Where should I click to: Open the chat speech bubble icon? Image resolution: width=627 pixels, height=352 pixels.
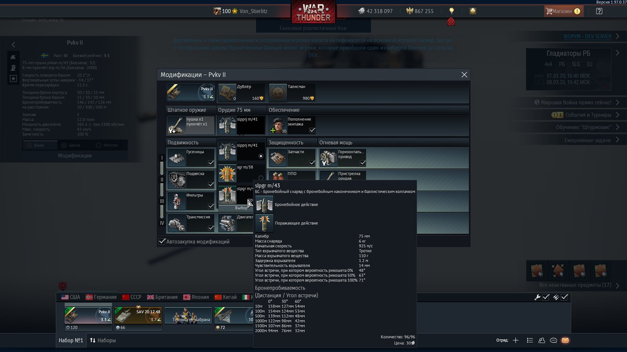coord(554,340)
